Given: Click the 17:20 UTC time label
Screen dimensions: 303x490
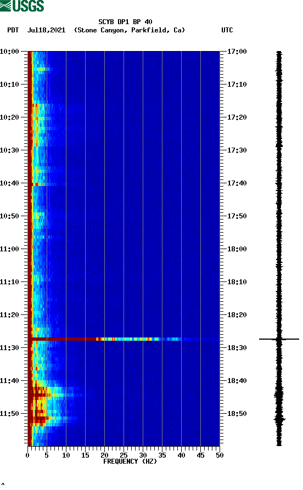Looking at the screenshot, I should (x=237, y=117).
